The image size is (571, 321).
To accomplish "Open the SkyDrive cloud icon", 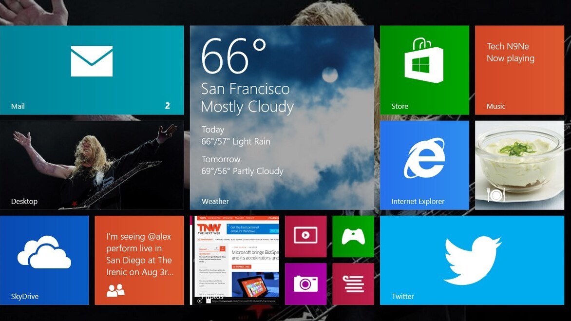I will tap(44, 252).
